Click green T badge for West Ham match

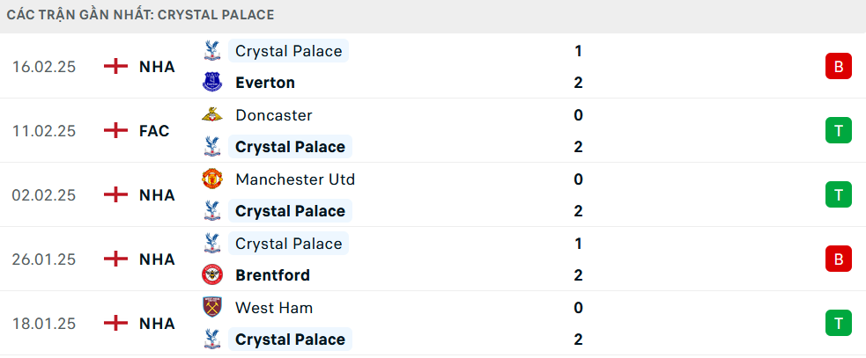[839, 323]
